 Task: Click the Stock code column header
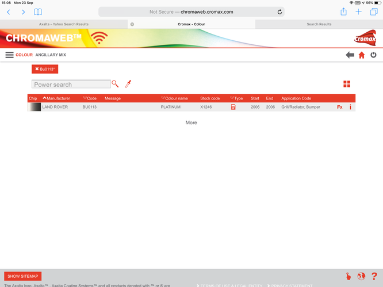(x=210, y=98)
